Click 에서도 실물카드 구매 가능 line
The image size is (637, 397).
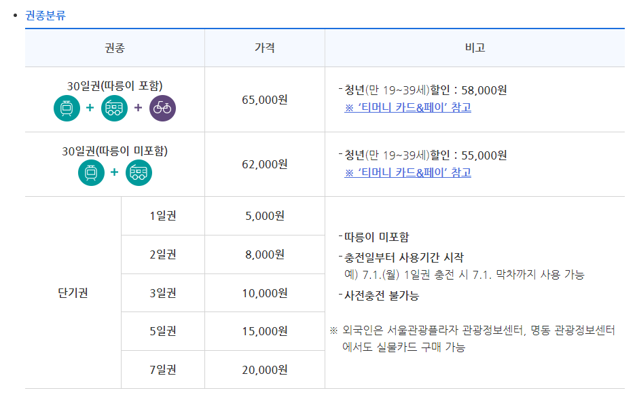coord(404,347)
